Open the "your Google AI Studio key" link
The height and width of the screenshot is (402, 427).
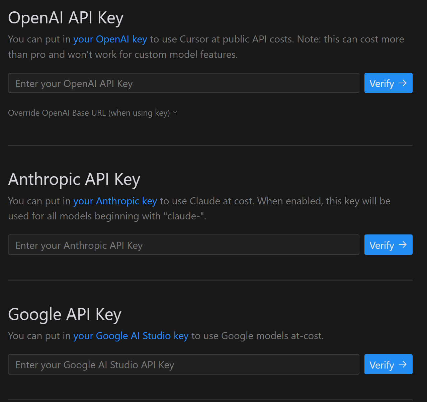click(x=131, y=336)
